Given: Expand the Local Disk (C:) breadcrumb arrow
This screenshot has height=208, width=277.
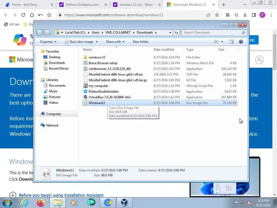Looking at the screenshot, I should [88, 32].
